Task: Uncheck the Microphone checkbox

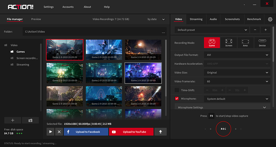Action: pyautogui.click(x=177, y=99)
